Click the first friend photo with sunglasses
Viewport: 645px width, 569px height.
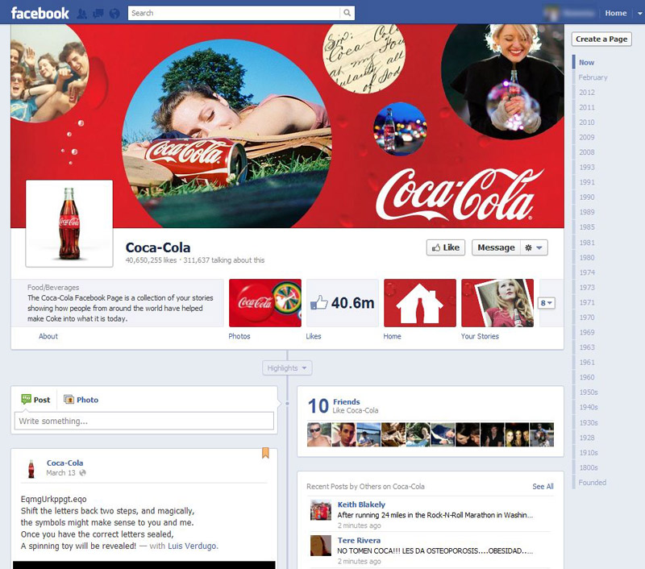pyautogui.click(x=318, y=434)
